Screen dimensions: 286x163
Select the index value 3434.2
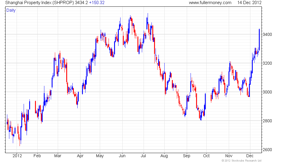tap(81, 3)
